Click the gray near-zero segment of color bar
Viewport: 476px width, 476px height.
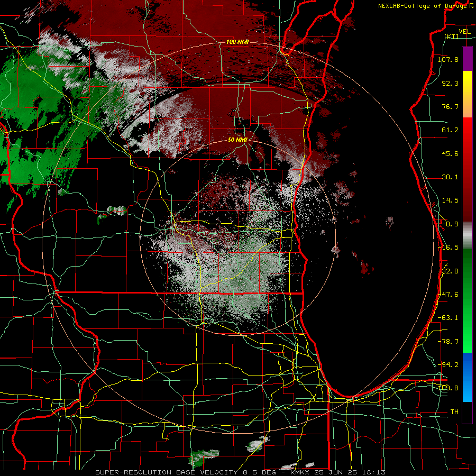coord(467,235)
